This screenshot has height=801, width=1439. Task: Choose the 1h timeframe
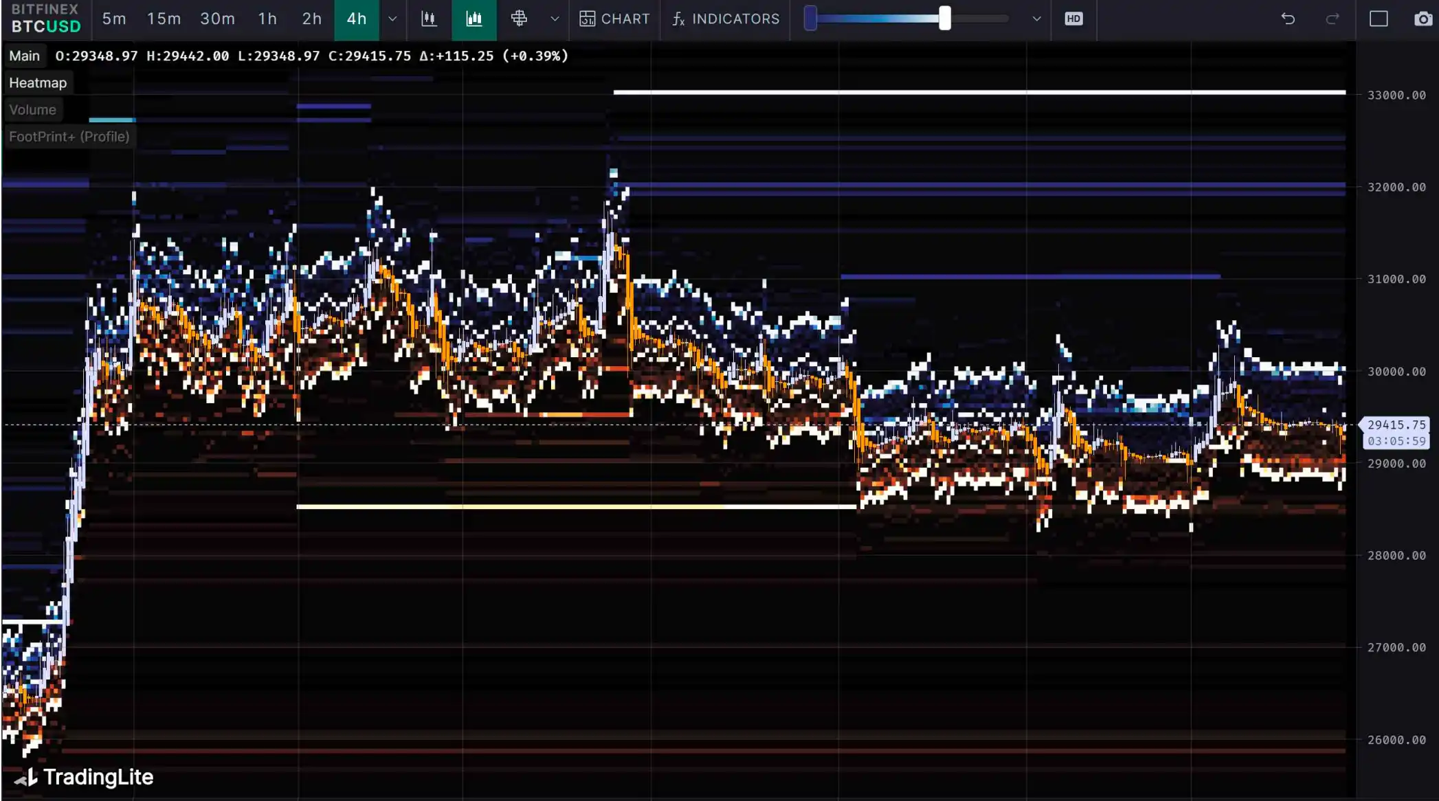268,19
